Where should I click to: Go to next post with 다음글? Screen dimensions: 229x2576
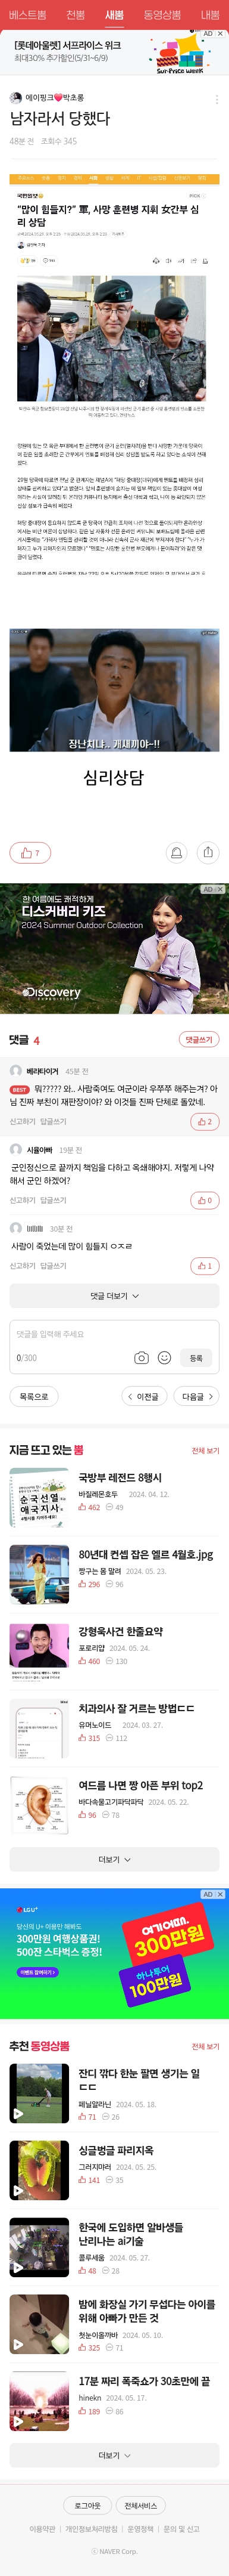(197, 1396)
